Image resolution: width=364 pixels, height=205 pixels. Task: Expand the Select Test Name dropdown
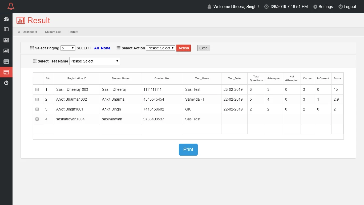95,61
